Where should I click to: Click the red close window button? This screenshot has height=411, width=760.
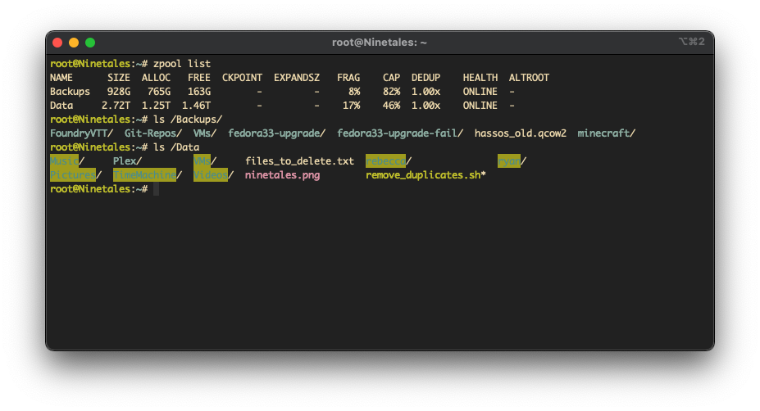pyautogui.click(x=57, y=43)
